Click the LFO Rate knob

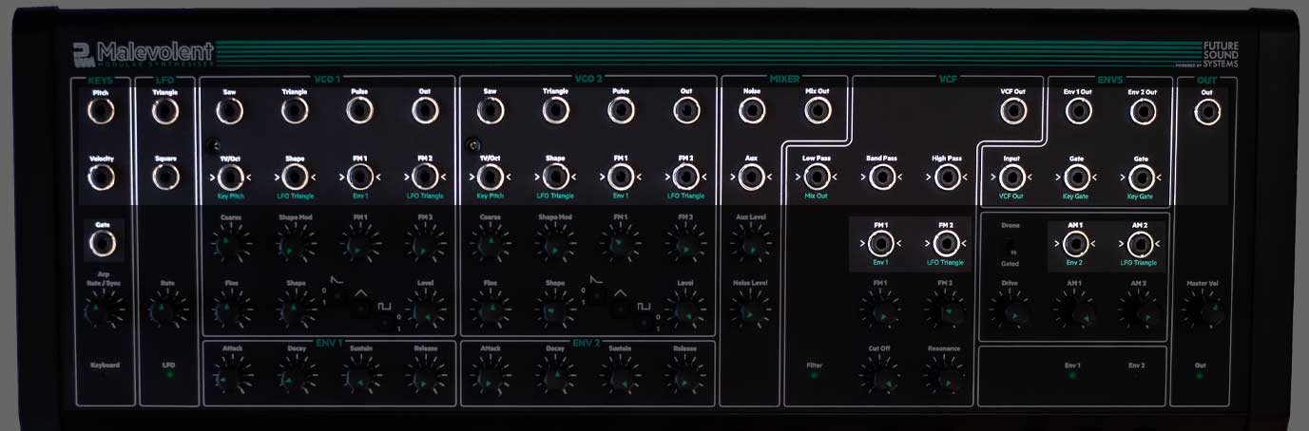coord(165,309)
